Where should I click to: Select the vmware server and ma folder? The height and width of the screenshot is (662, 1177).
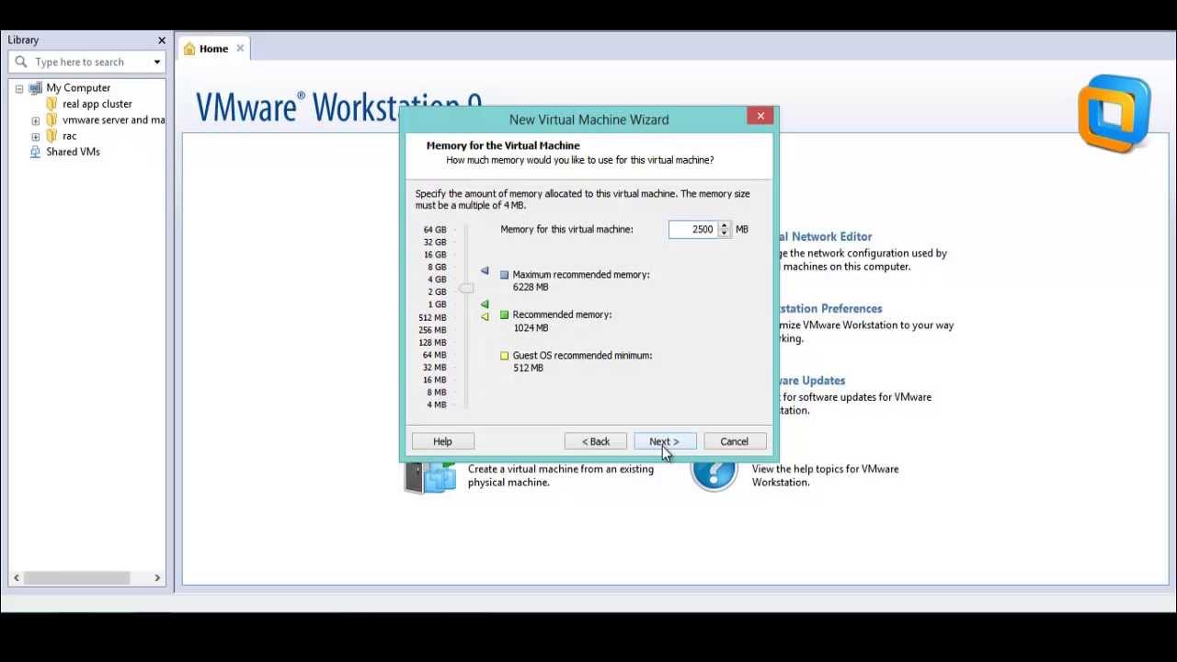(x=114, y=120)
